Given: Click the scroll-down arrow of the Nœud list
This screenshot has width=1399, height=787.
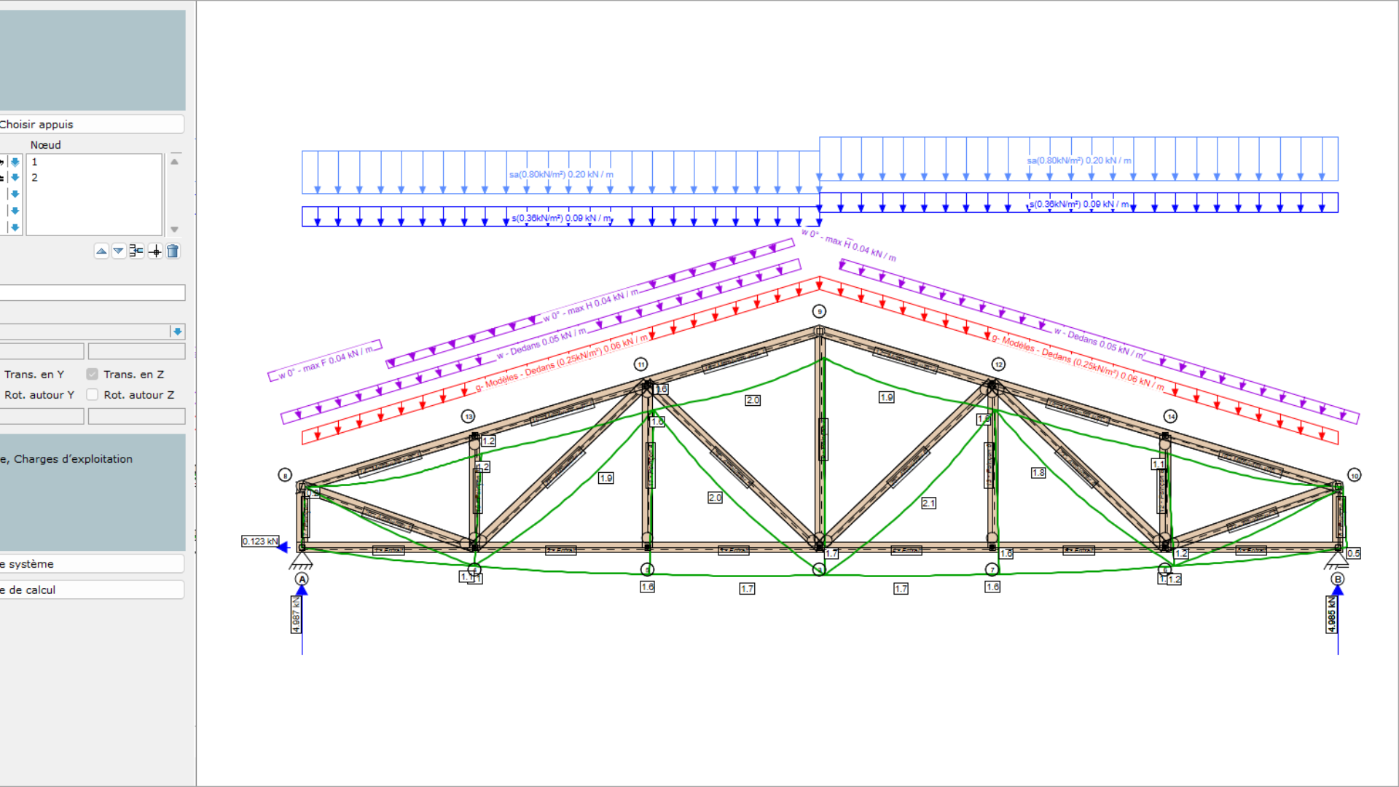Looking at the screenshot, I should click(x=174, y=230).
